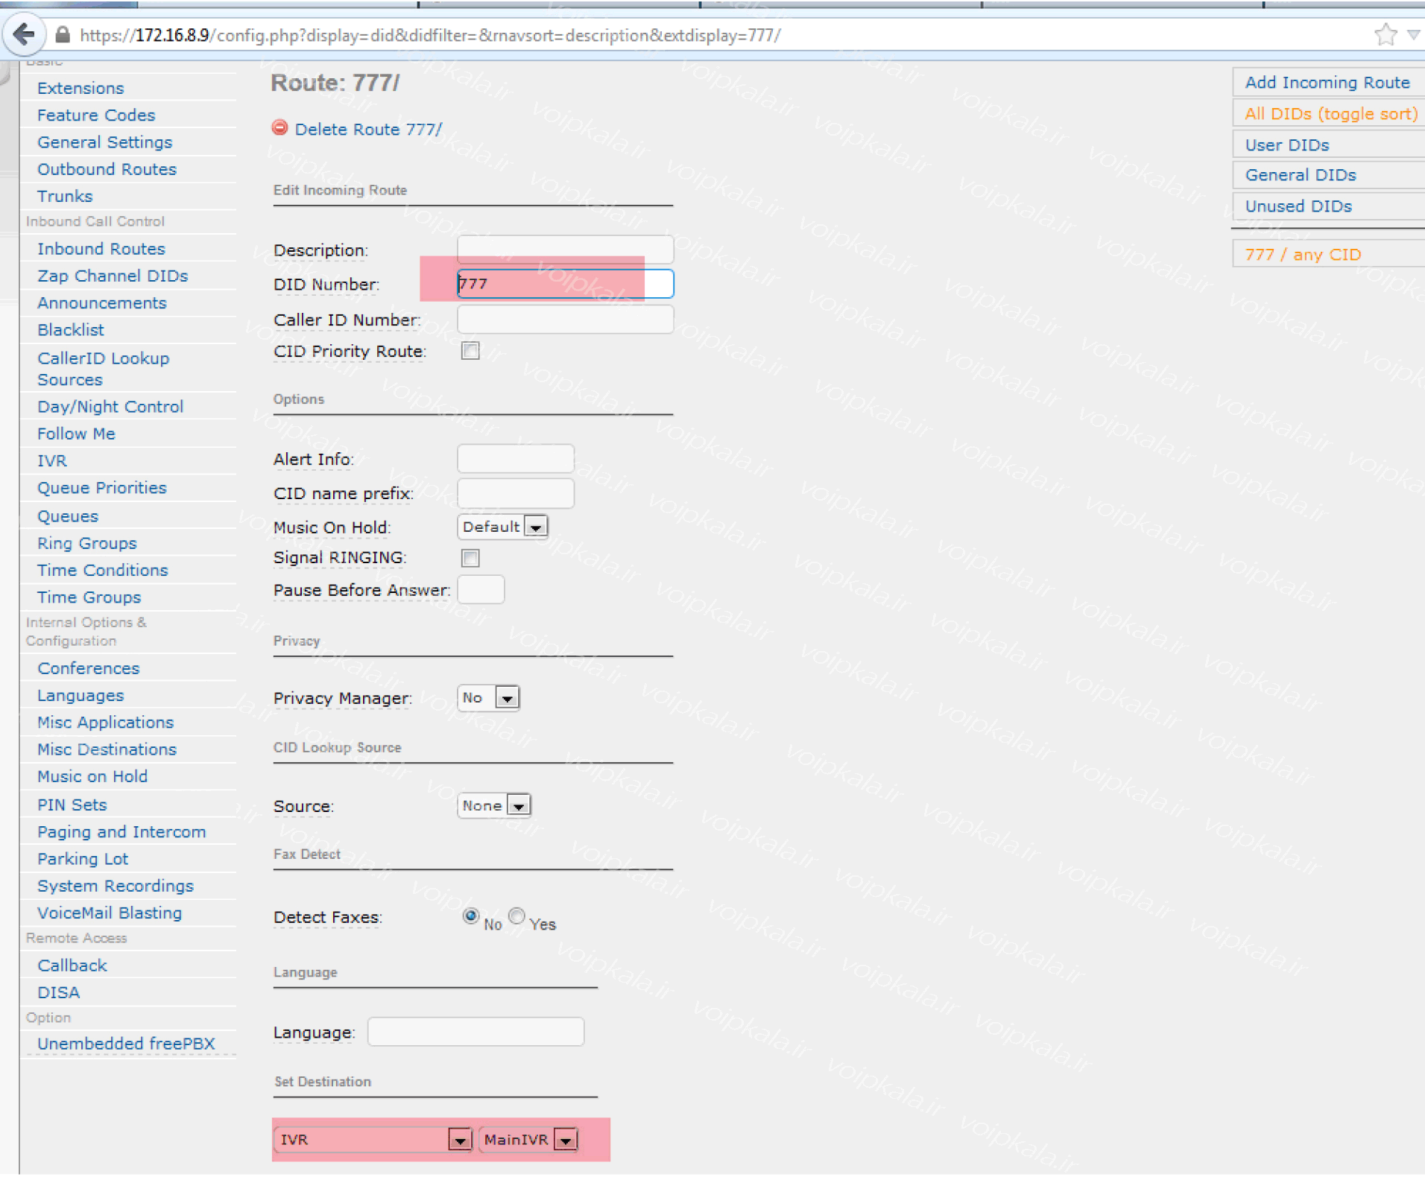
Task: Open Misc Destinations in sidebar
Action: (x=107, y=749)
